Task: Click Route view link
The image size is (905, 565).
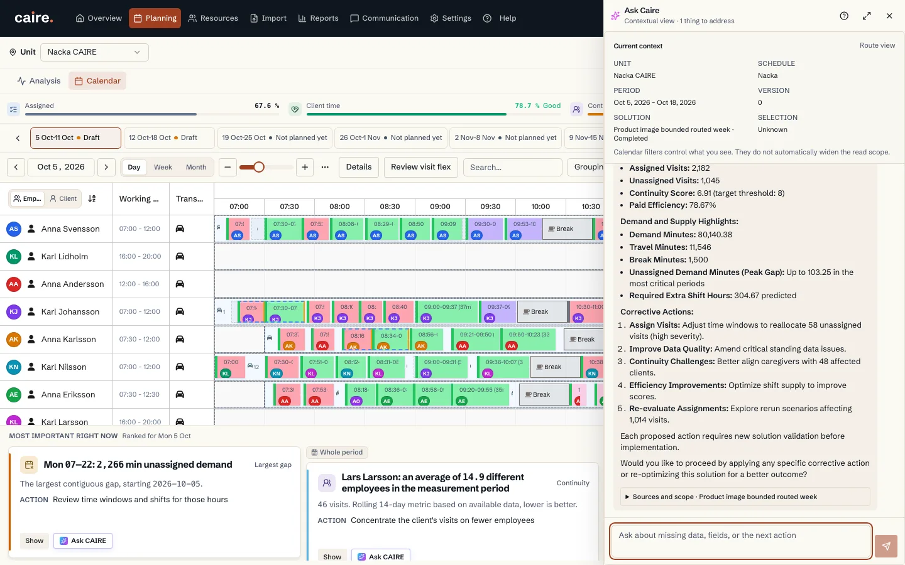Action: 877,46
